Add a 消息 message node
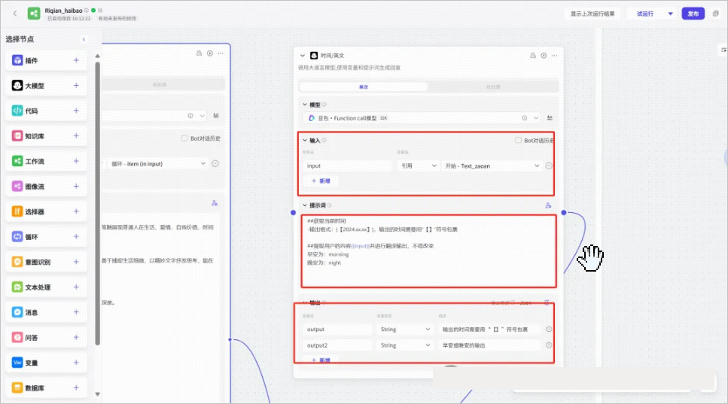Image resolution: width=728 pixels, height=404 pixels. (76, 312)
